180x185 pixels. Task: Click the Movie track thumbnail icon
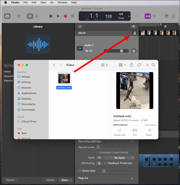[x=134, y=33]
